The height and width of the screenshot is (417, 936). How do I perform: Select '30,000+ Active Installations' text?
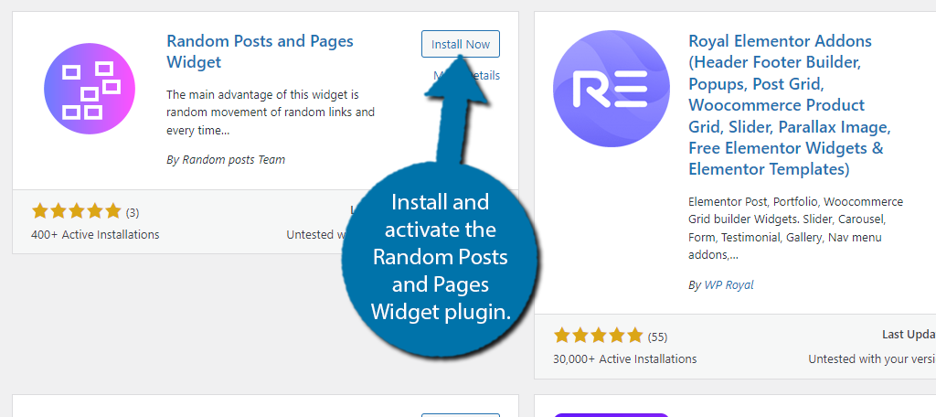[x=625, y=359]
